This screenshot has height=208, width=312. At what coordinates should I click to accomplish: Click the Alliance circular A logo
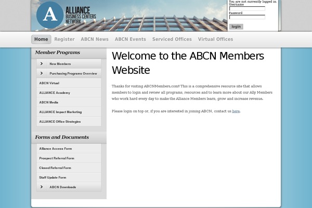click(x=50, y=15)
